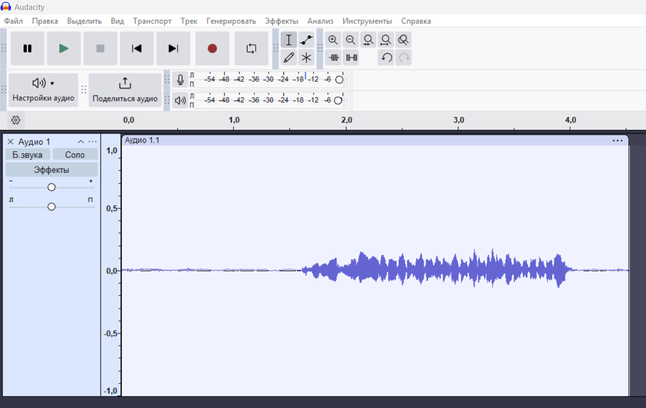Open the Справка menu
Image resolution: width=646 pixels, height=408 pixels.
pyautogui.click(x=416, y=21)
